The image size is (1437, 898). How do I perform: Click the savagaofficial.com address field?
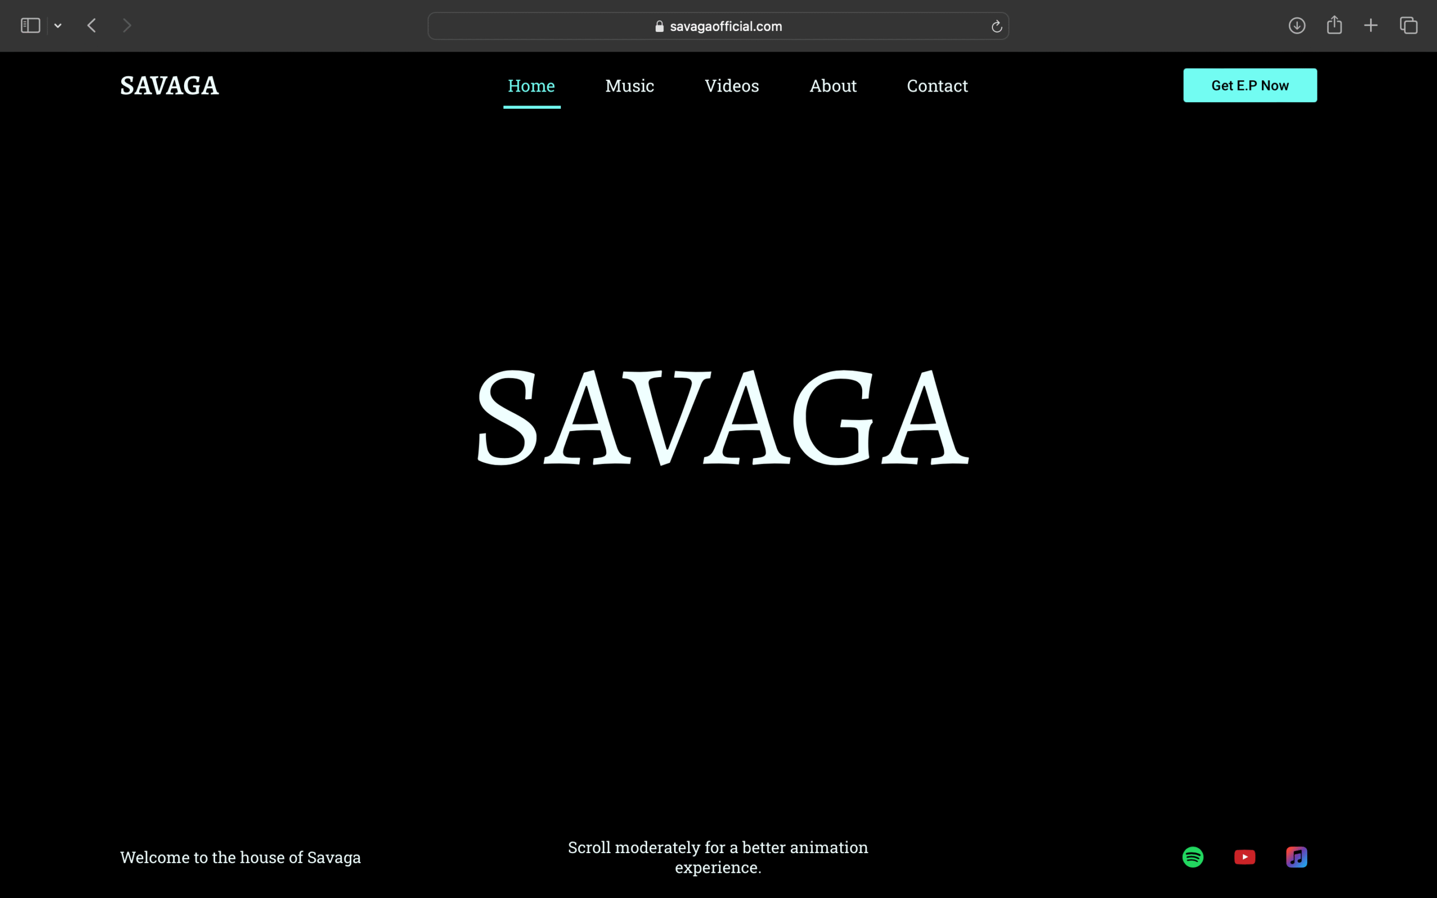pos(718,26)
